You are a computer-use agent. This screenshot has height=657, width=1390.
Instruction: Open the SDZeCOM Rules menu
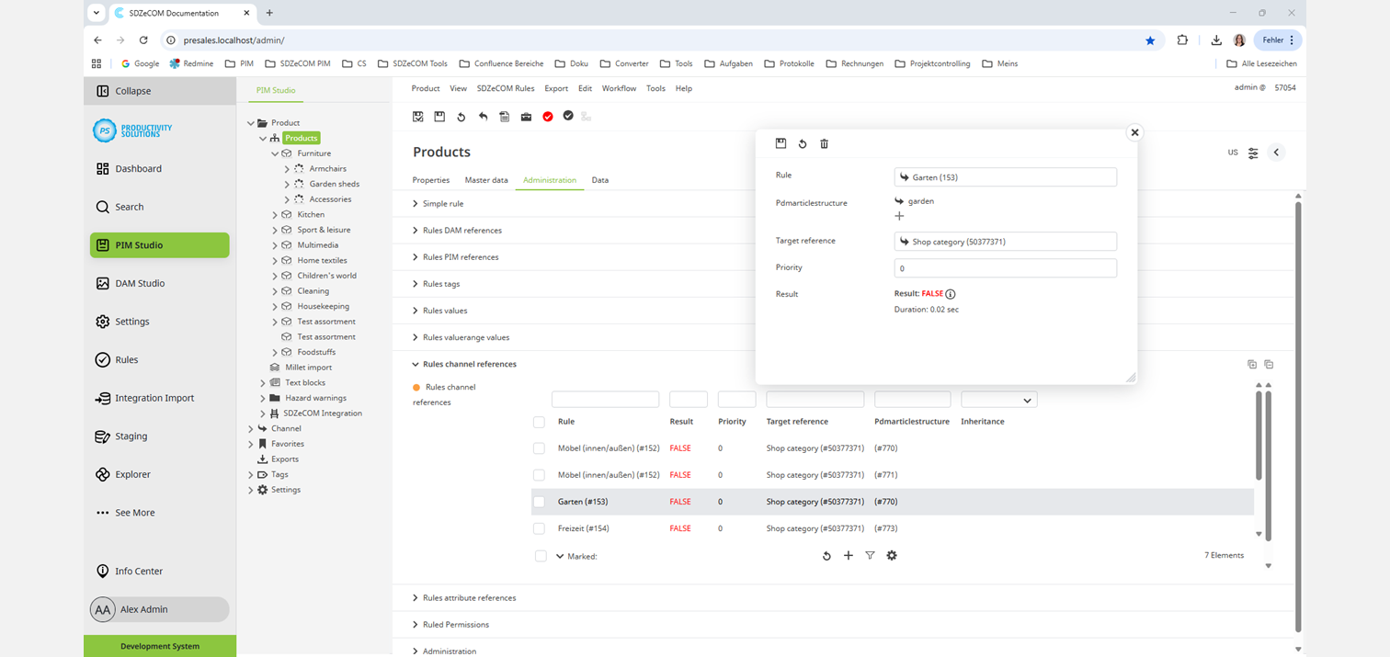[505, 89]
